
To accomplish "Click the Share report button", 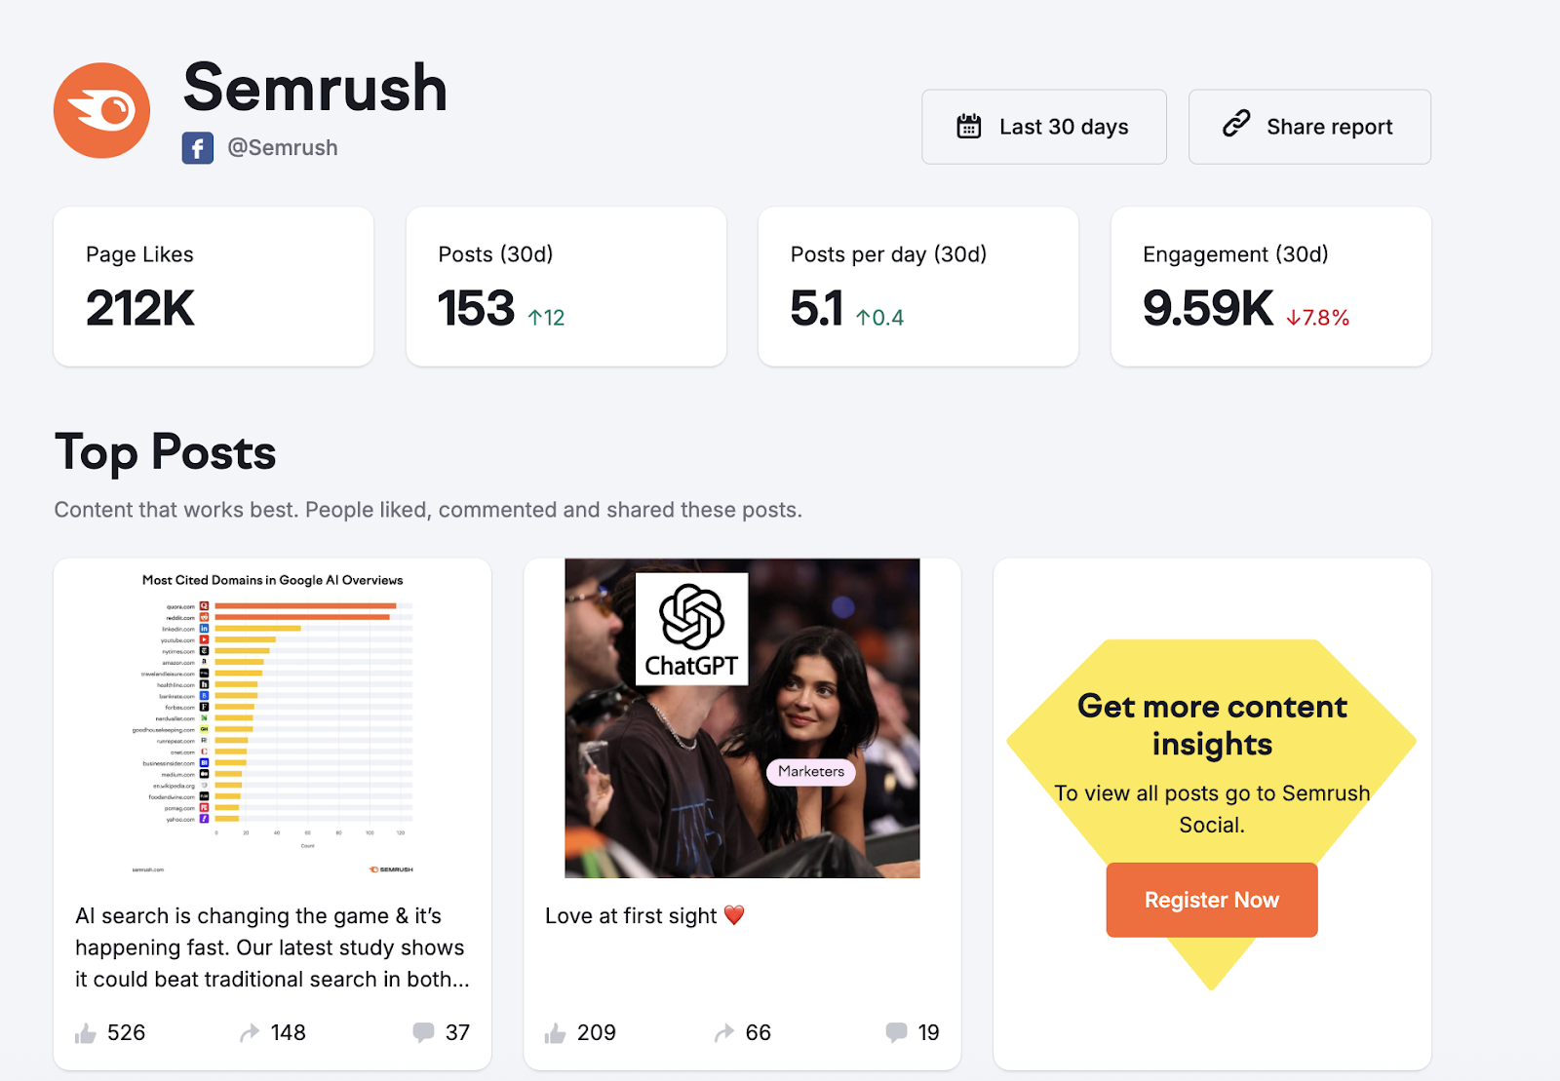I will [x=1309, y=127].
